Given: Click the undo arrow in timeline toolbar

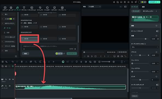Looking at the screenshot, I should tap(13, 62).
